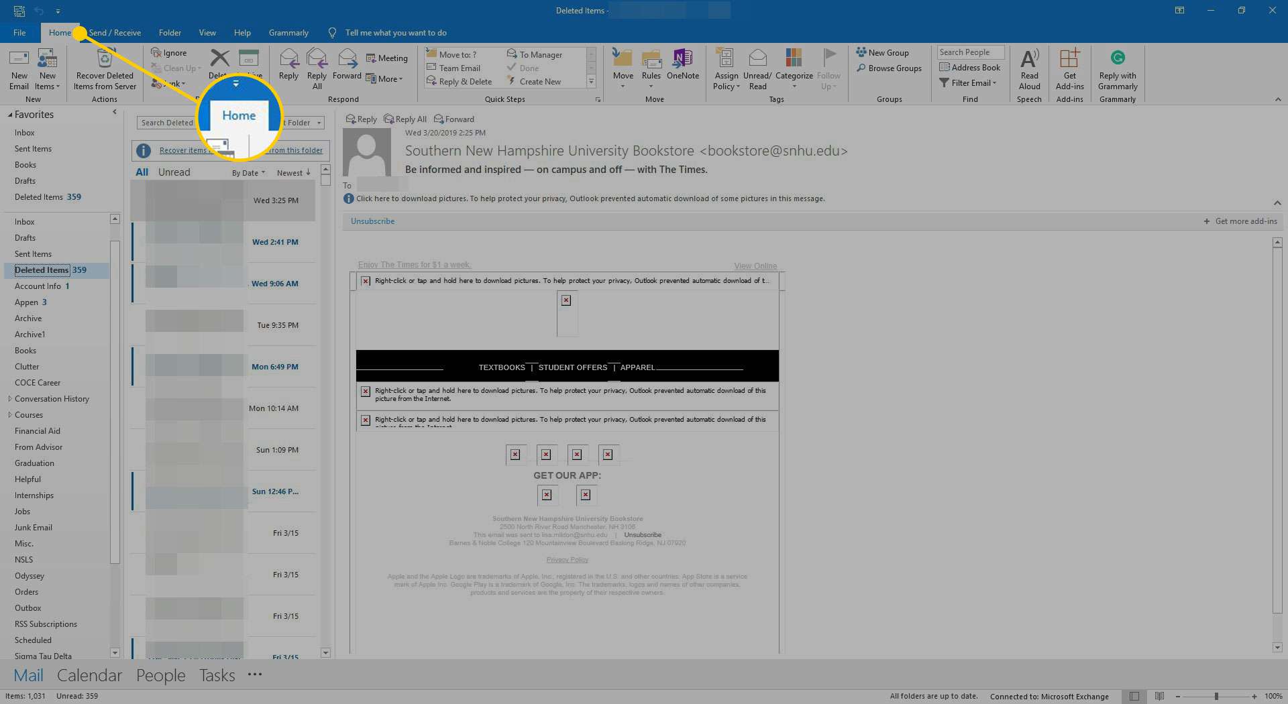This screenshot has height=704, width=1288.
Task: Click the Ignore conversation icon
Action: 156,52
